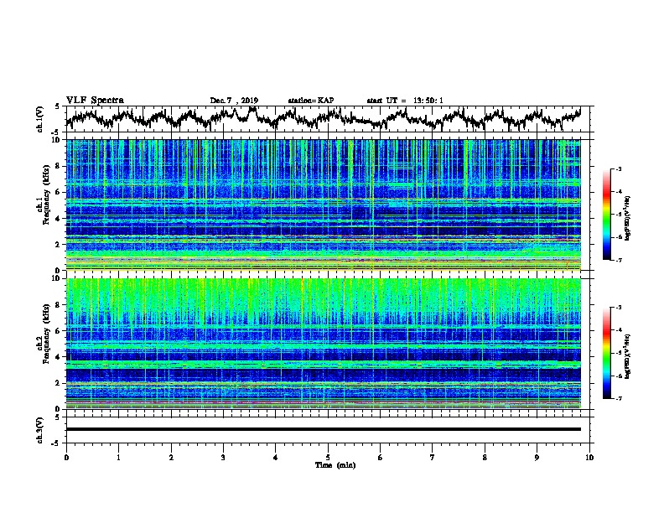Click the 'ch.1(V)' axis label of the top waveform
The image size is (664, 513).
(x=40, y=119)
